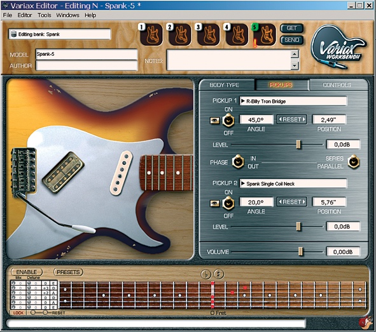Flip the Pickup 1 ON/OFF switch
This screenshot has height=332, width=376.
[x=228, y=121]
